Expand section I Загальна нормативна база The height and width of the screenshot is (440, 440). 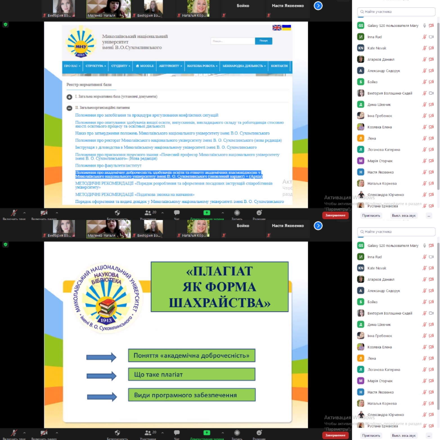(69, 97)
